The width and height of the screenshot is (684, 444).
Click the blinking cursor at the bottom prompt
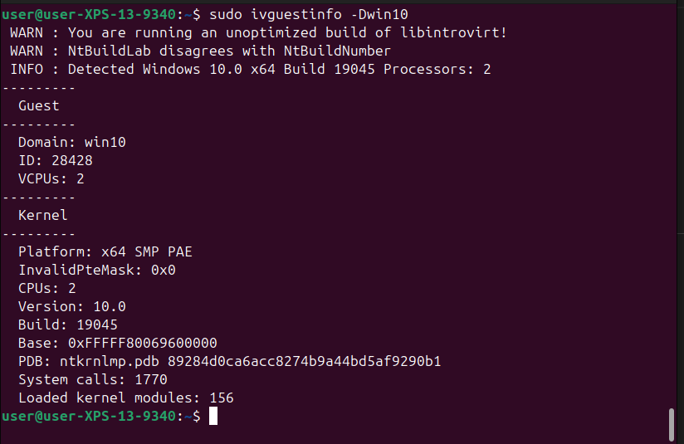click(213, 416)
